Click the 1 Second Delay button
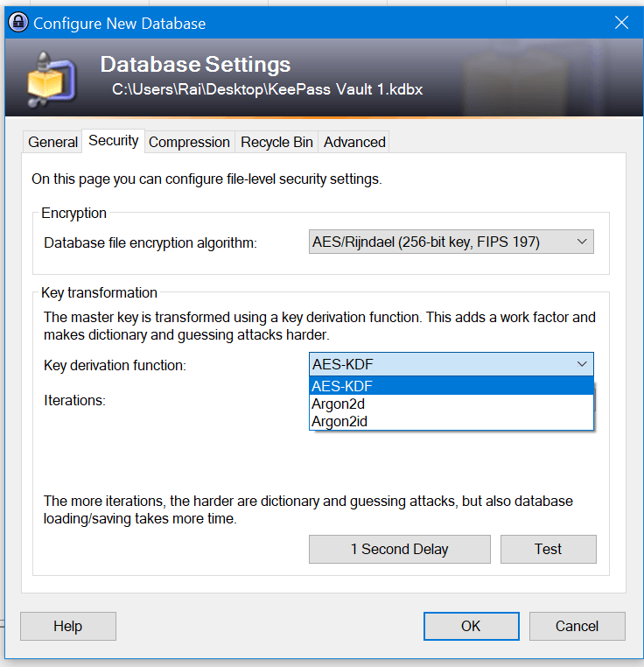The height and width of the screenshot is (667, 644). (x=399, y=549)
